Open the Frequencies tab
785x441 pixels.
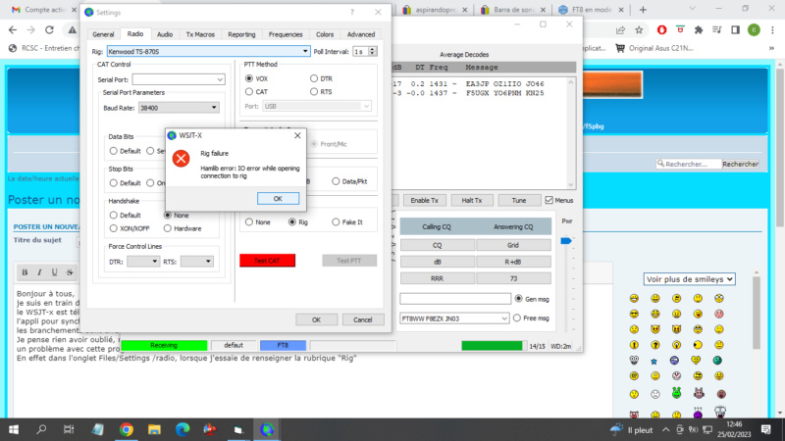(286, 34)
